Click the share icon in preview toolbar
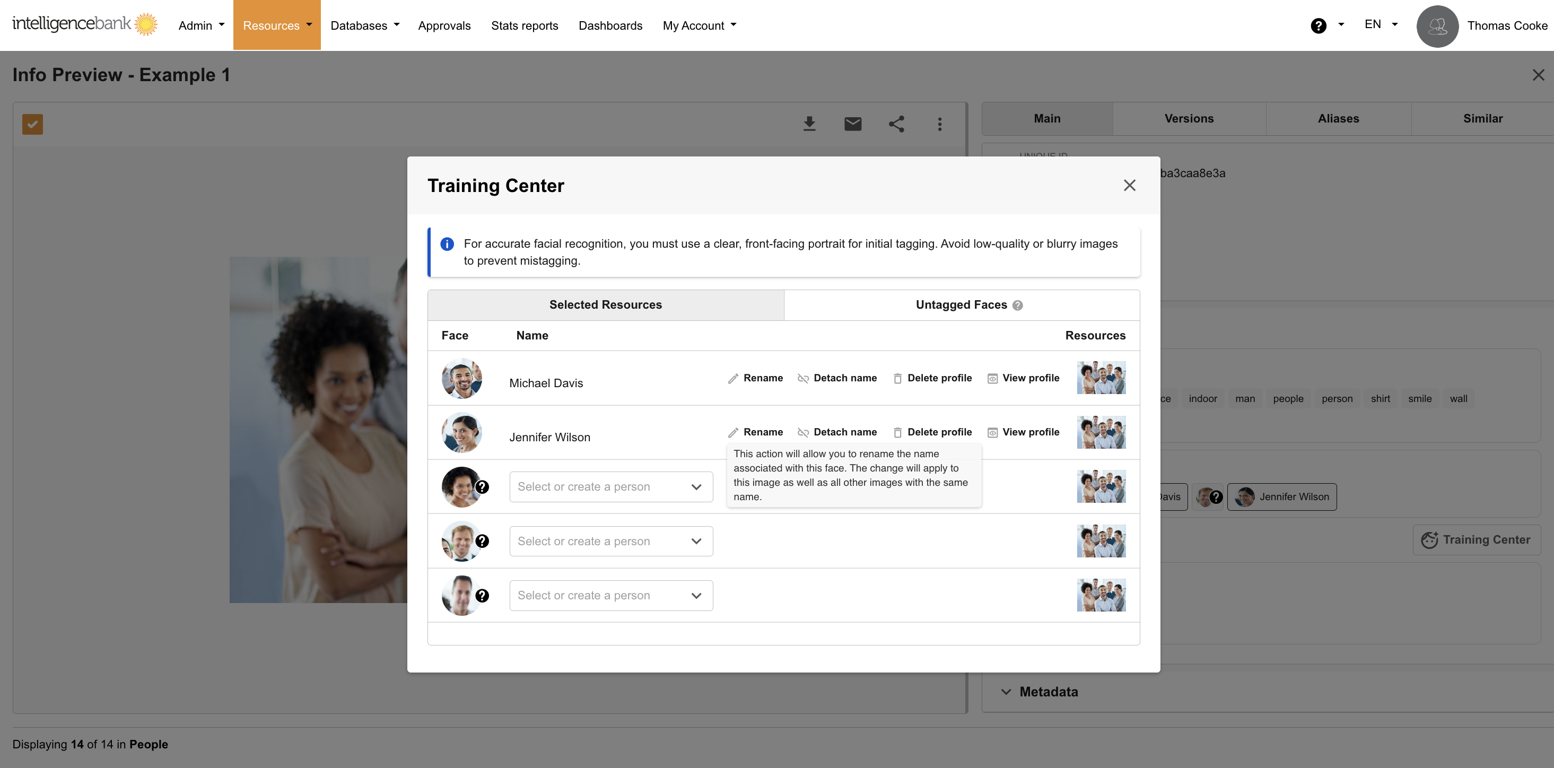This screenshot has height=768, width=1554. click(896, 124)
